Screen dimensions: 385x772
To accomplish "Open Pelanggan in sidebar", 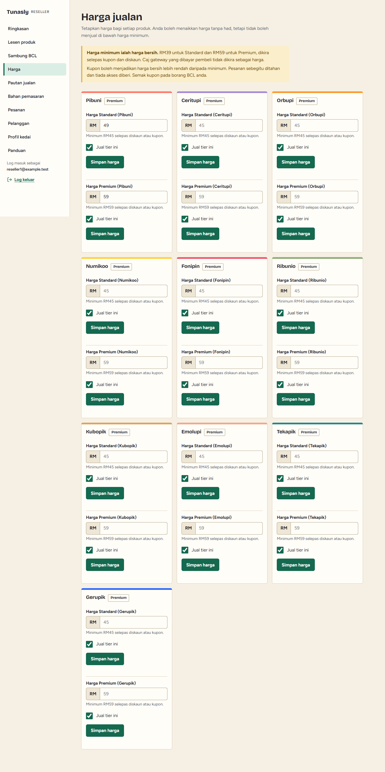I will 35,123.
